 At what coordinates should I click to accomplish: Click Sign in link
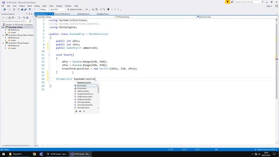click(x=269, y=6)
